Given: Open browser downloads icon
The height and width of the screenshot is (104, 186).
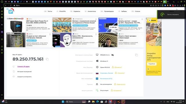Looking at the screenshot, I should point(180,5).
